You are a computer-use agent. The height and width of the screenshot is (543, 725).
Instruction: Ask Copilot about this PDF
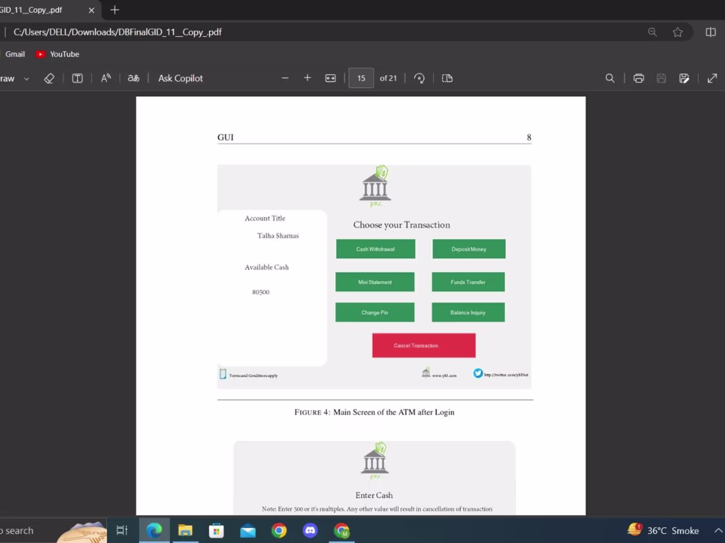tap(181, 78)
